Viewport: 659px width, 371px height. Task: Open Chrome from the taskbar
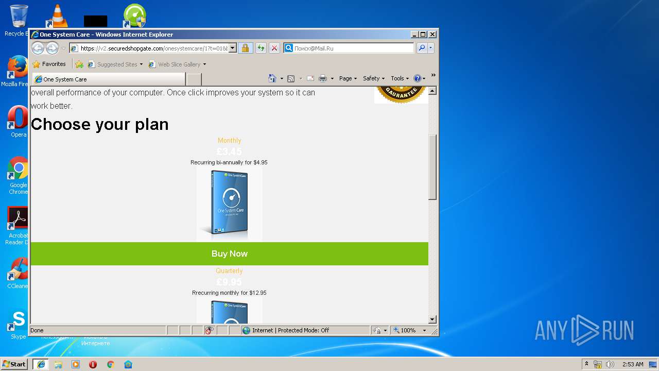110,364
